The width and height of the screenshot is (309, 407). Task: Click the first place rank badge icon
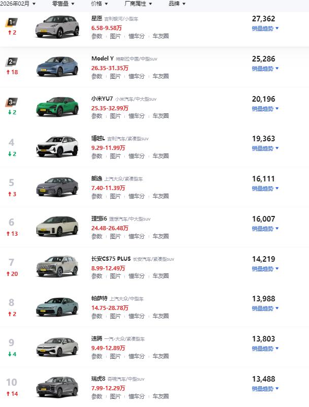point(11,22)
